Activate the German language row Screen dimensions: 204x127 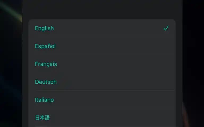[102, 82]
